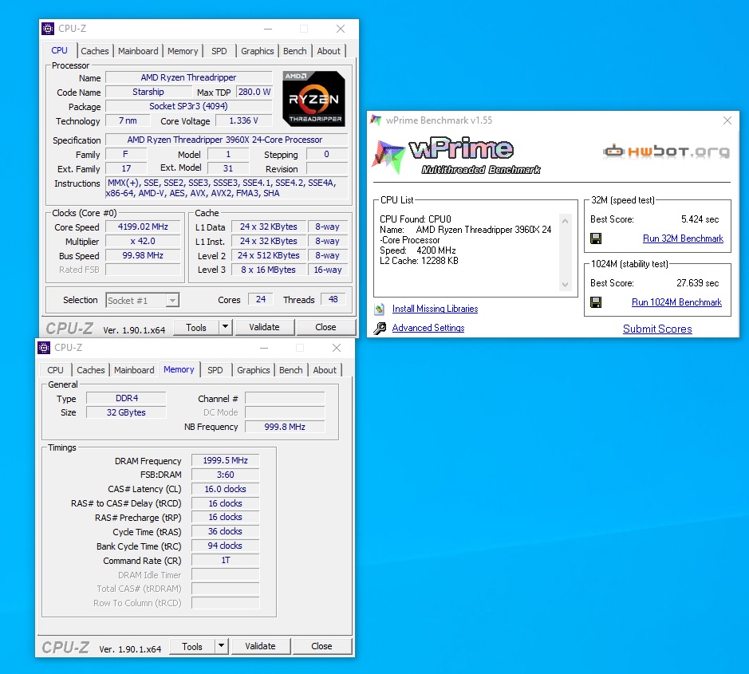Click CPU List scrollbar up arrow

(x=565, y=221)
